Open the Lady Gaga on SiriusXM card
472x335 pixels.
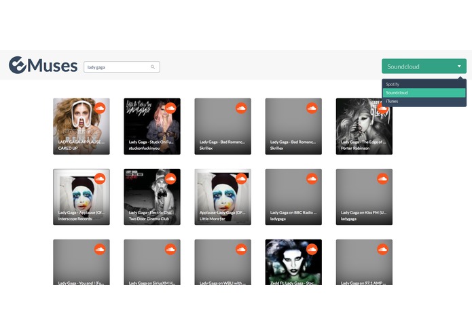coord(152,262)
